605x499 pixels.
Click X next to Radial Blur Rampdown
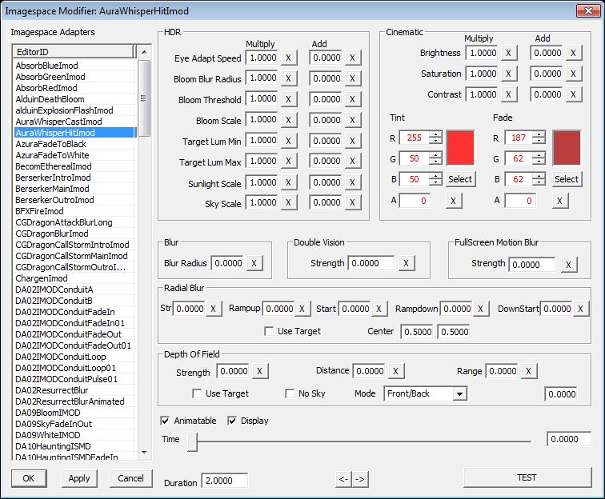click(480, 309)
